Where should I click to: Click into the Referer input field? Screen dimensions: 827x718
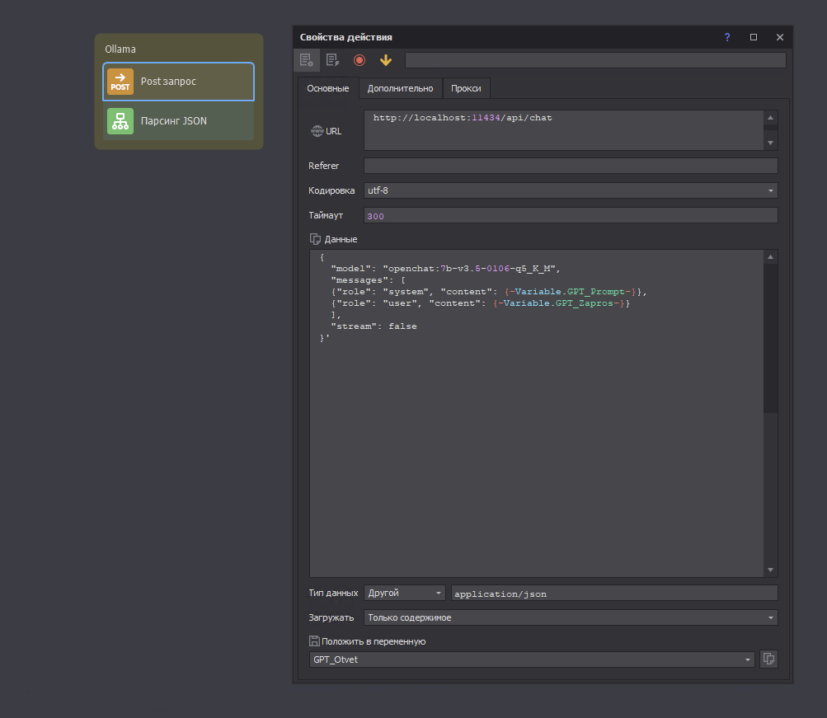(x=571, y=166)
